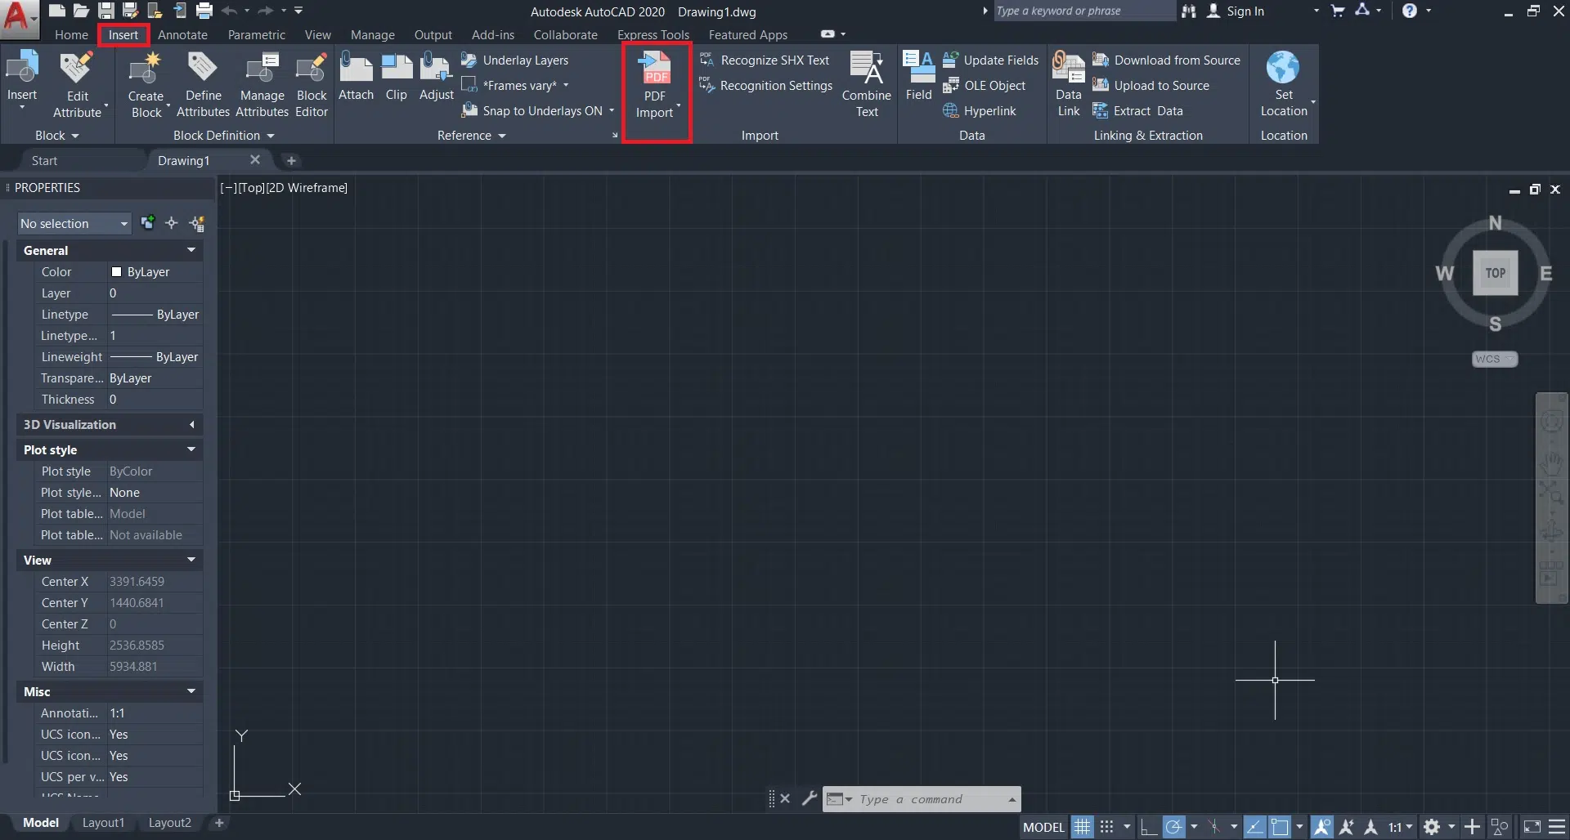The height and width of the screenshot is (840, 1570).
Task: Click the Combine Text icon
Action: [866, 69]
